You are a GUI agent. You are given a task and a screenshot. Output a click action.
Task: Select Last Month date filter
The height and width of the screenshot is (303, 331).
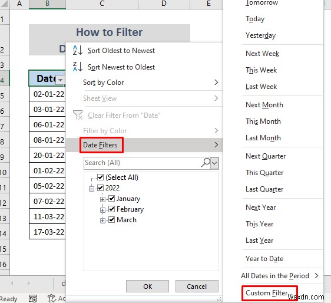(263, 138)
